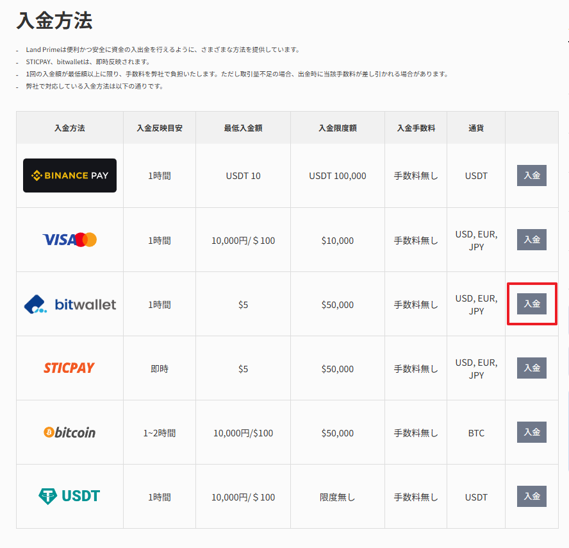Viewport: 569px width, 548px height.
Task: Click the $50,000 cell in bitcoin row
Action: point(338,433)
